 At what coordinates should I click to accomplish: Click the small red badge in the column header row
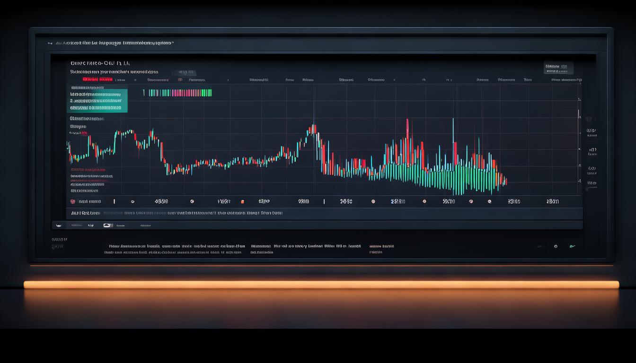180,80
